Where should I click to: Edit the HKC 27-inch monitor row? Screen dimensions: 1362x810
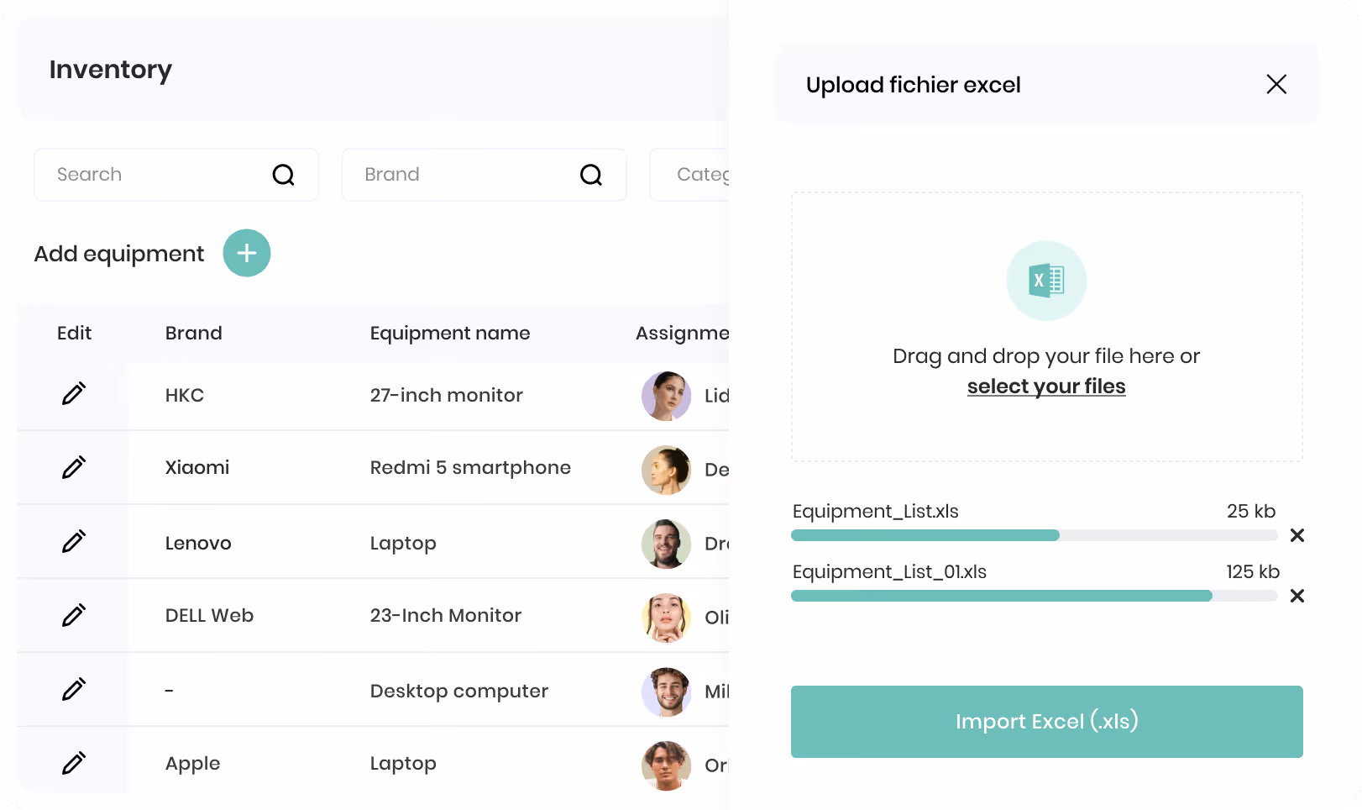(74, 393)
